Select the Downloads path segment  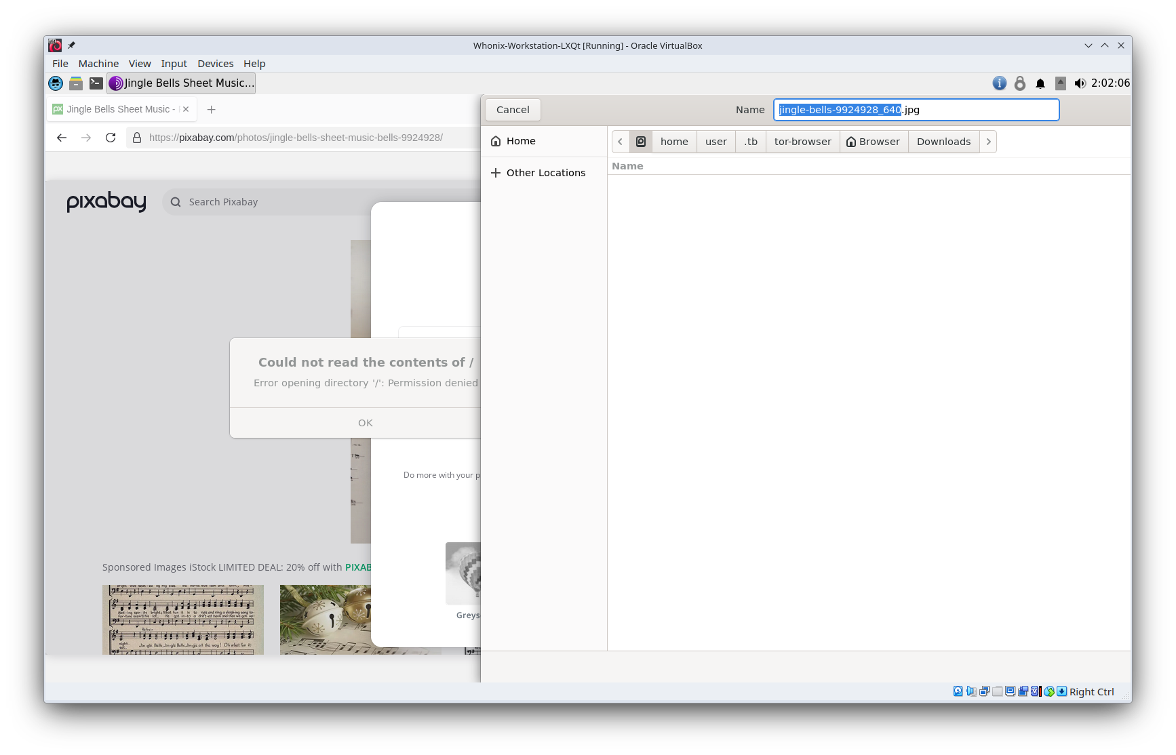[x=943, y=142]
